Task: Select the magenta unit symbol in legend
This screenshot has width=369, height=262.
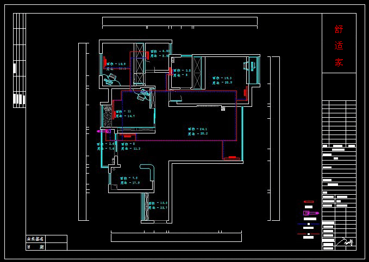Action: pyautogui.click(x=310, y=213)
